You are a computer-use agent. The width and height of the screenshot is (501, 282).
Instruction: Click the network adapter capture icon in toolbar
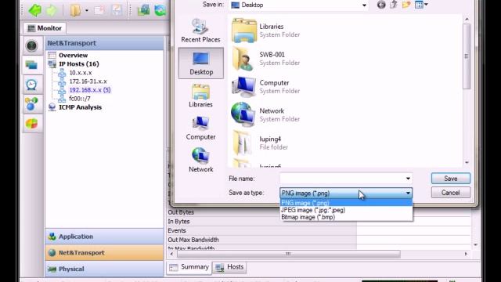point(144,10)
